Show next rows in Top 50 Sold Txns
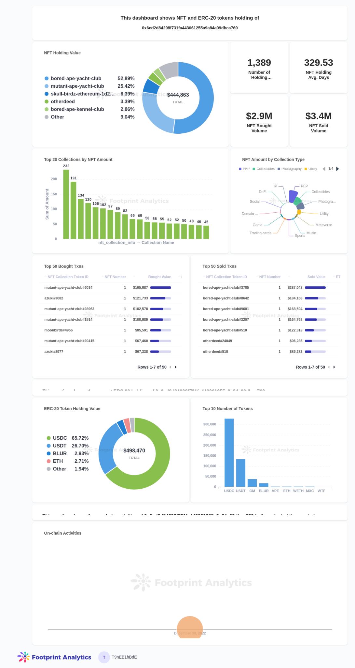This screenshot has height=668, width=355. [334, 367]
